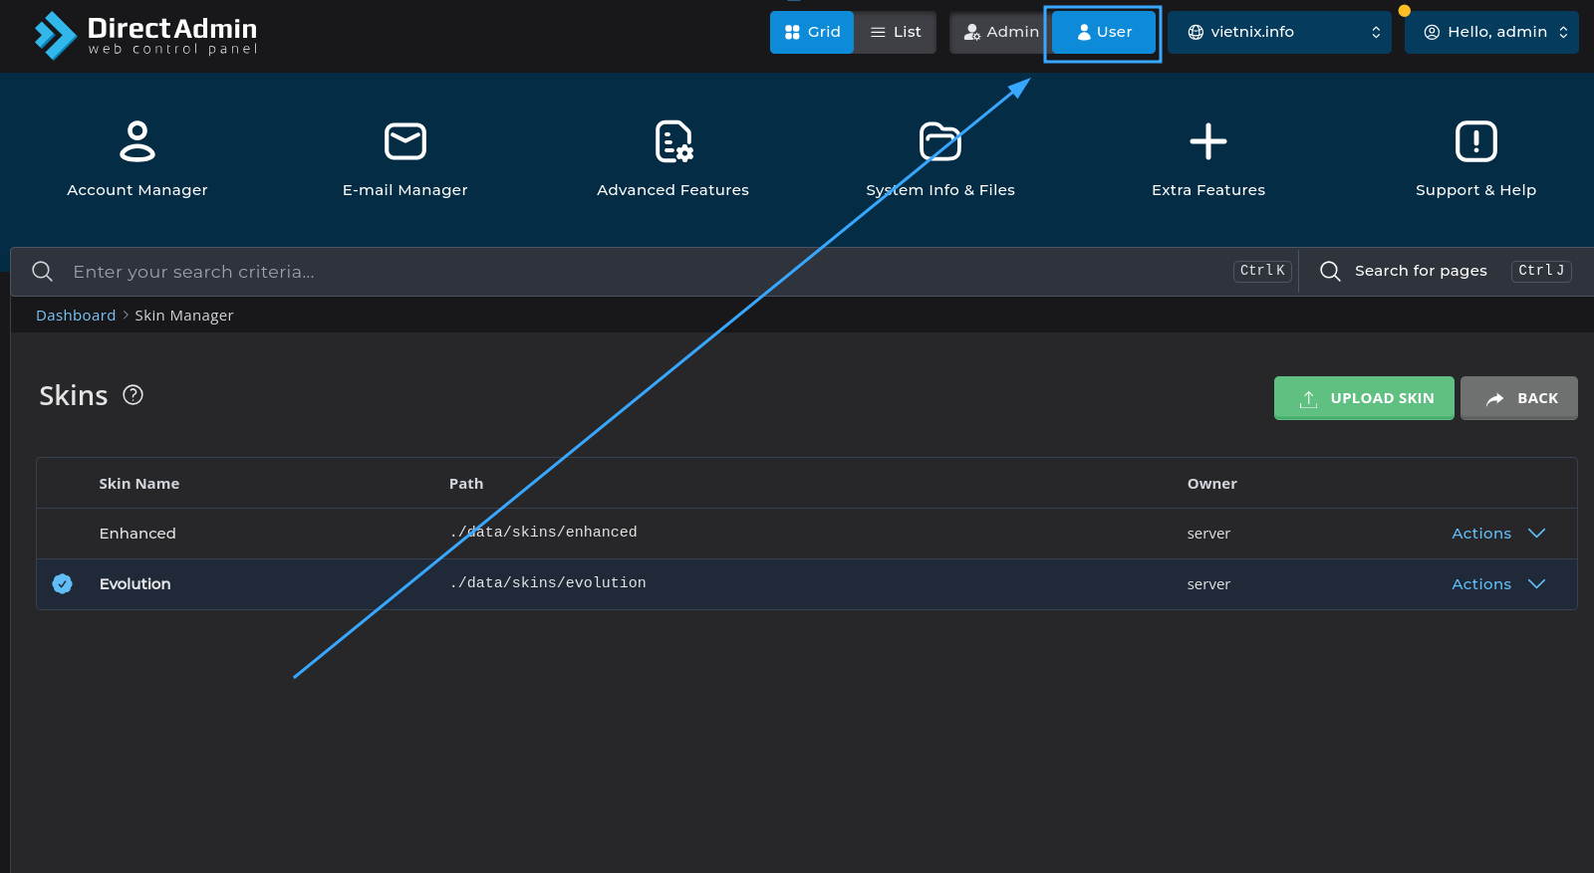Focus the search criteria input field
1594x873 pixels.
pyautogui.click(x=648, y=272)
